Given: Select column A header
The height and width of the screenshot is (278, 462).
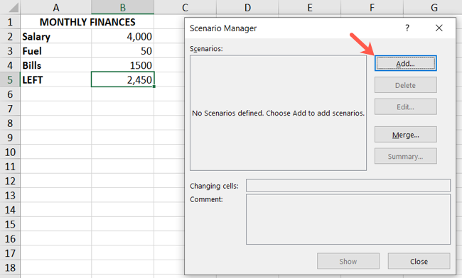Looking at the screenshot, I should coord(55,7).
